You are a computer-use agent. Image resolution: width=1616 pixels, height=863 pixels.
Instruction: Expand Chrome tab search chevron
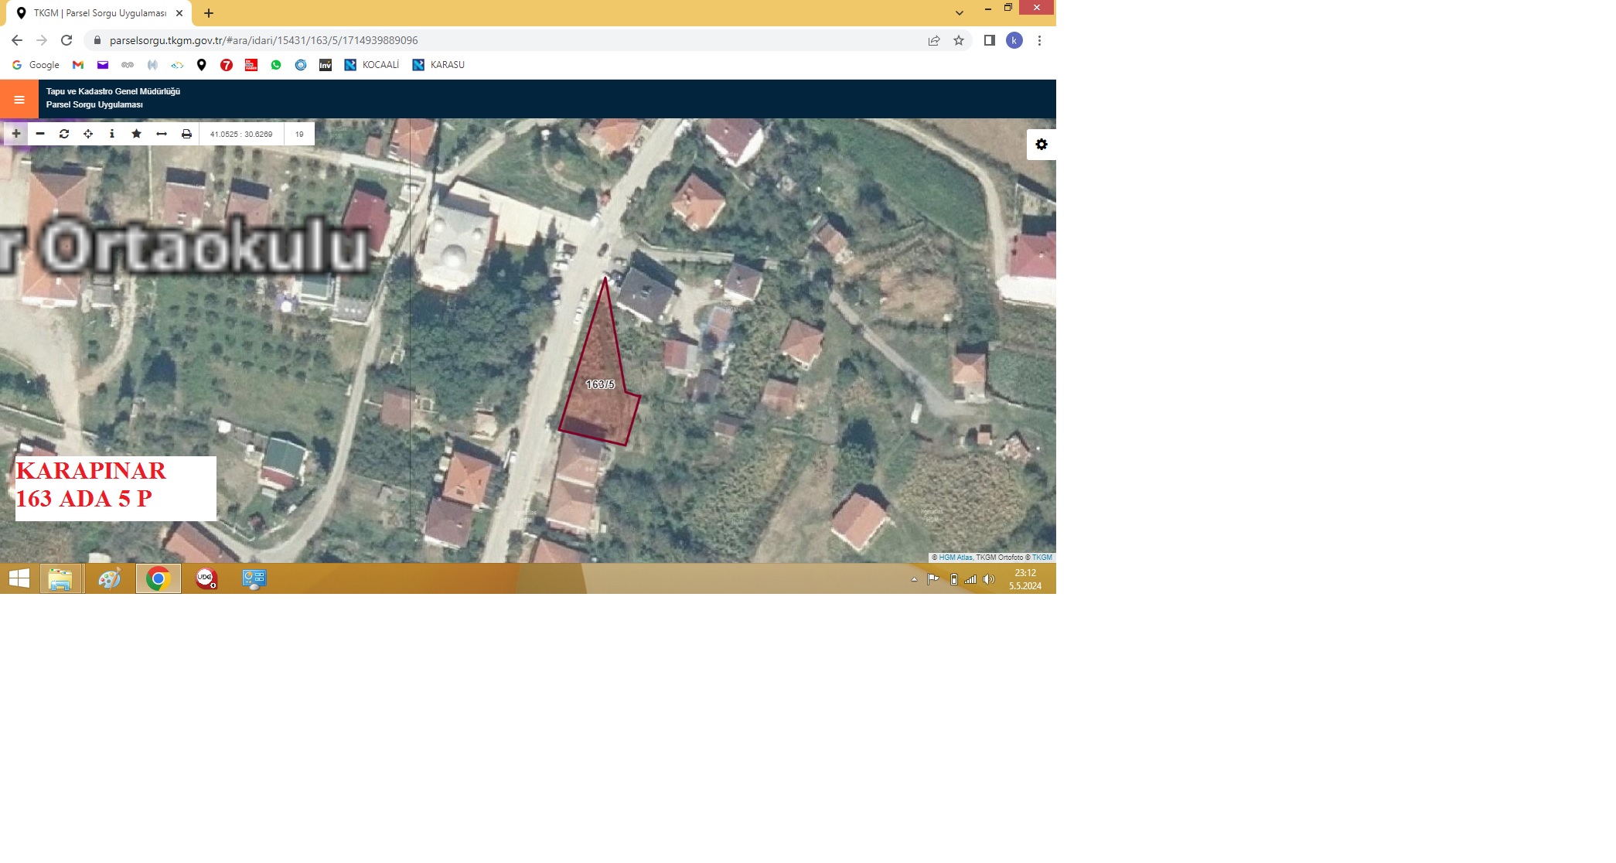coord(959,13)
